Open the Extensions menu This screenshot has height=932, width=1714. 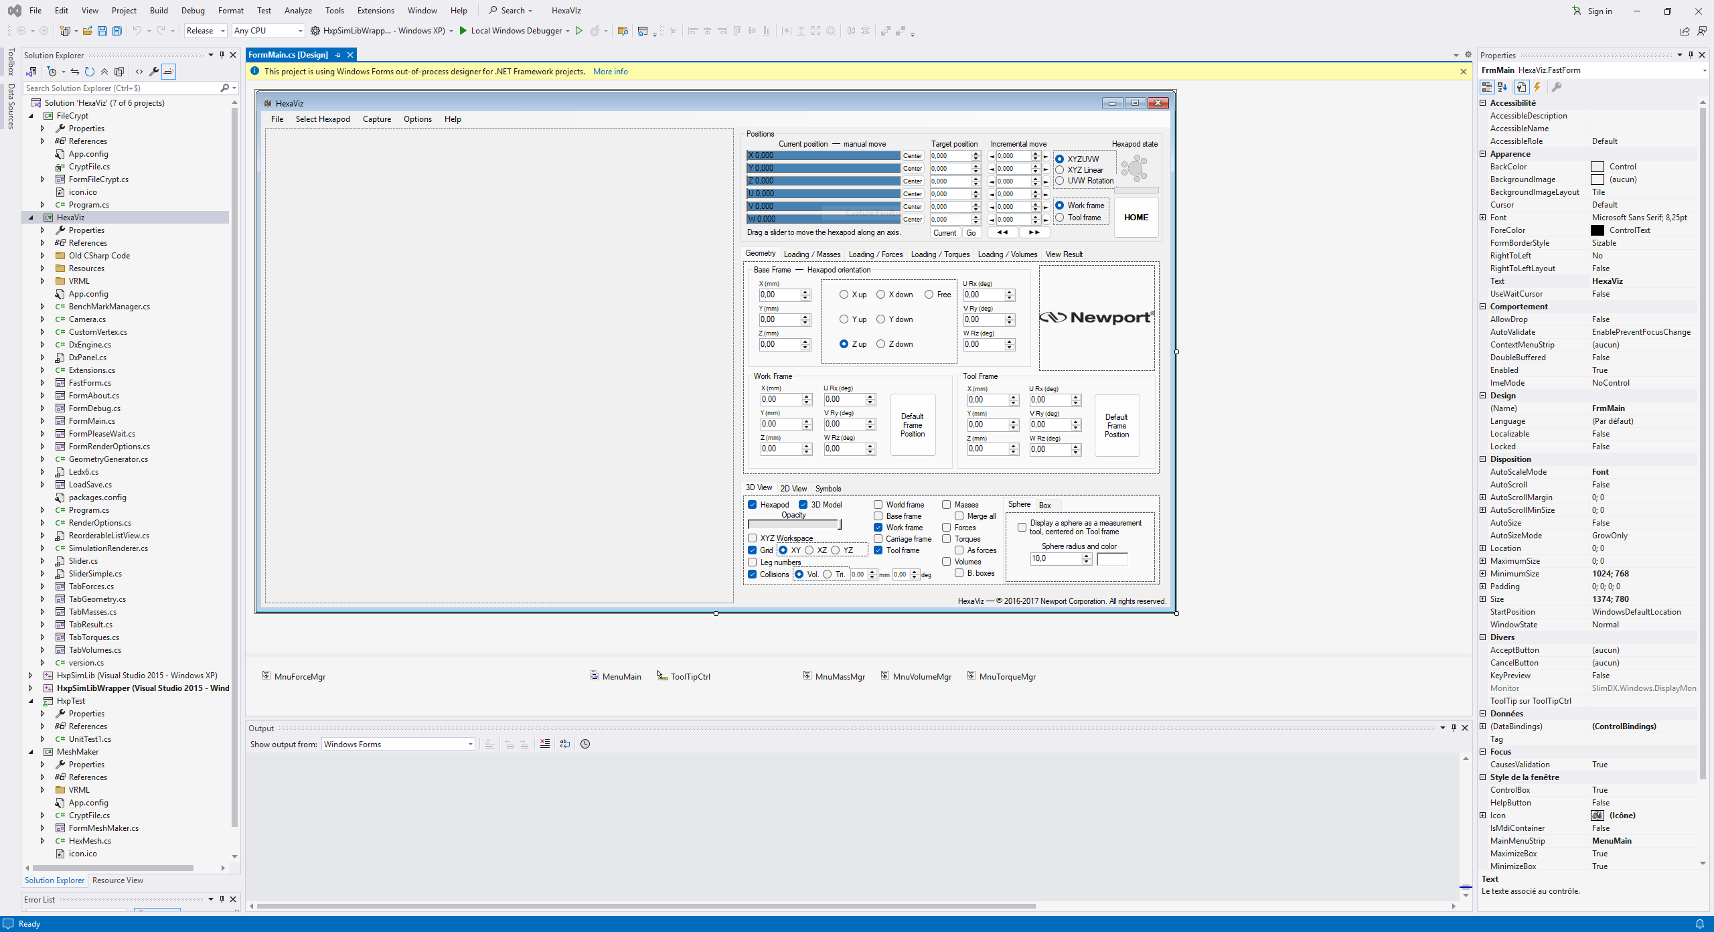click(x=375, y=11)
